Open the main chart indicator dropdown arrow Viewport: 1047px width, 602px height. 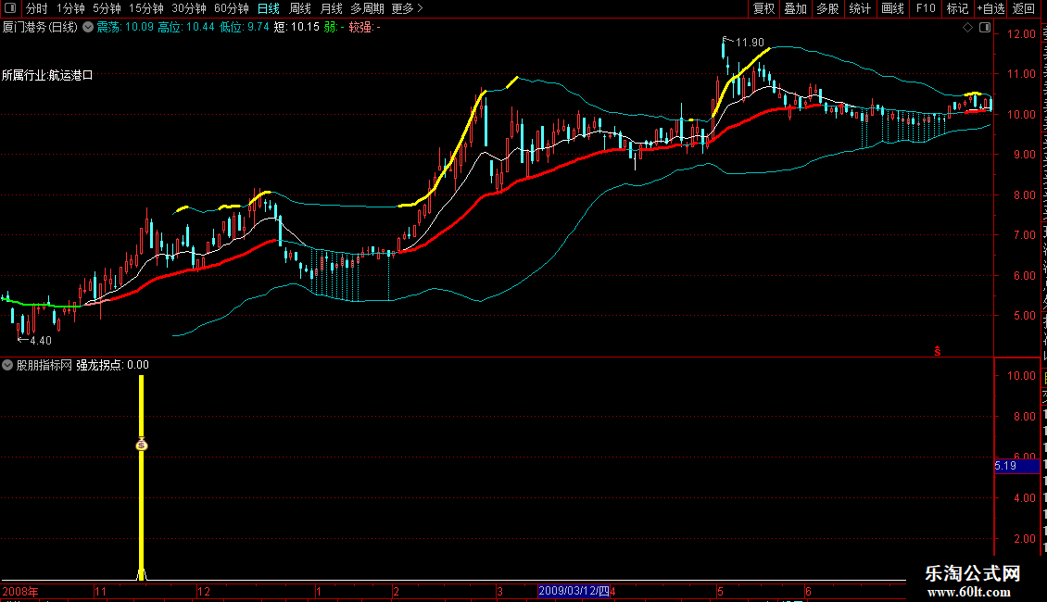click(x=87, y=28)
